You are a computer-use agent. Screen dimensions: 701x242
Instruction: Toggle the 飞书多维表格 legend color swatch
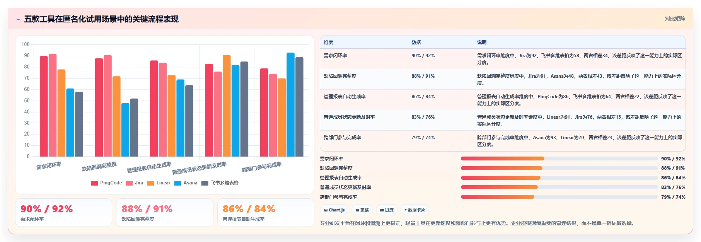(205, 183)
